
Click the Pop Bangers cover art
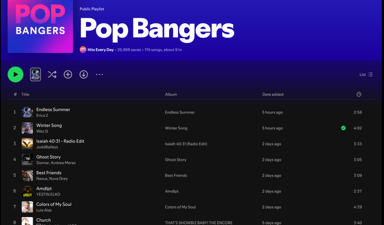[40, 26]
